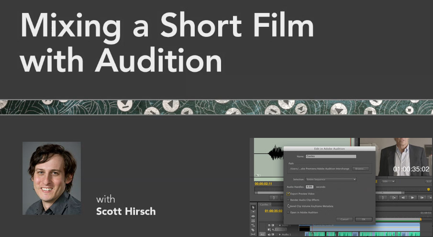Switch to the Castles timeline tab
Image resolution: width=433 pixels, height=237 pixels.
click(x=264, y=205)
